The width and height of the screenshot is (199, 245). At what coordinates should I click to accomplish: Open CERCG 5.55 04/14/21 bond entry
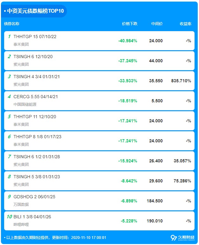[36, 97]
